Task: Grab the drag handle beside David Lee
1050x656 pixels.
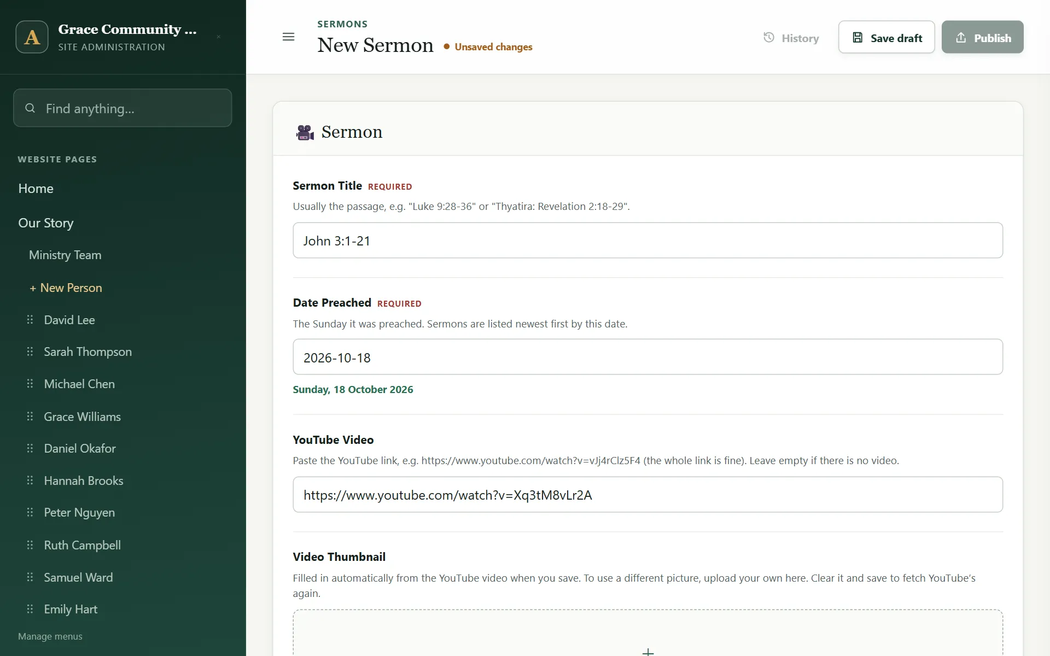Action: pyautogui.click(x=30, y=320)
